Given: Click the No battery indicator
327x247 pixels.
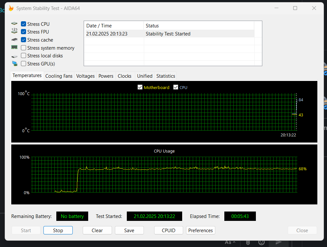Looking at the screenshot, I should (72, 216).
